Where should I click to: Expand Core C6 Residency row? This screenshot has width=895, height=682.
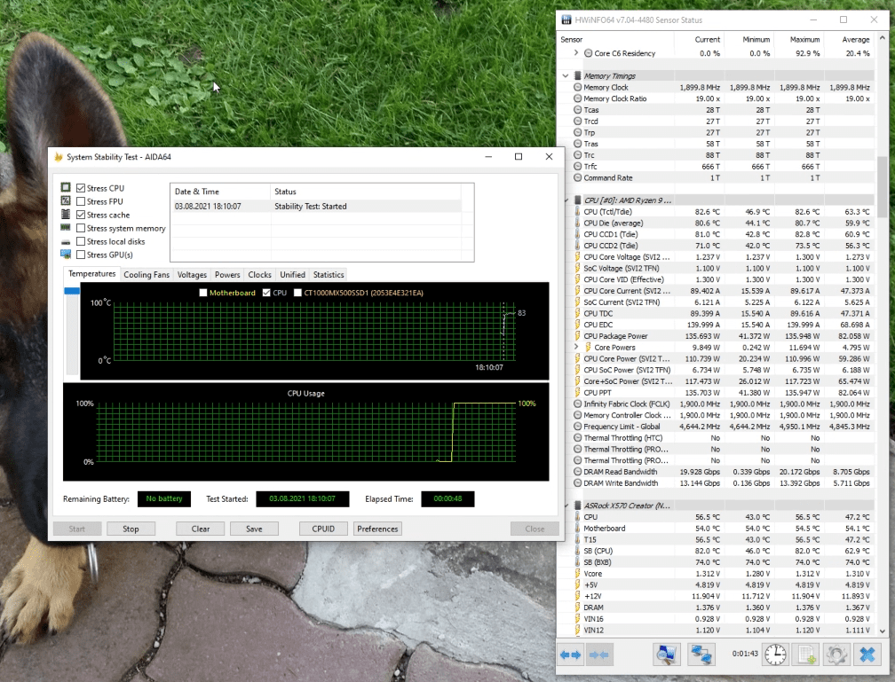click(x=576, y=52)
